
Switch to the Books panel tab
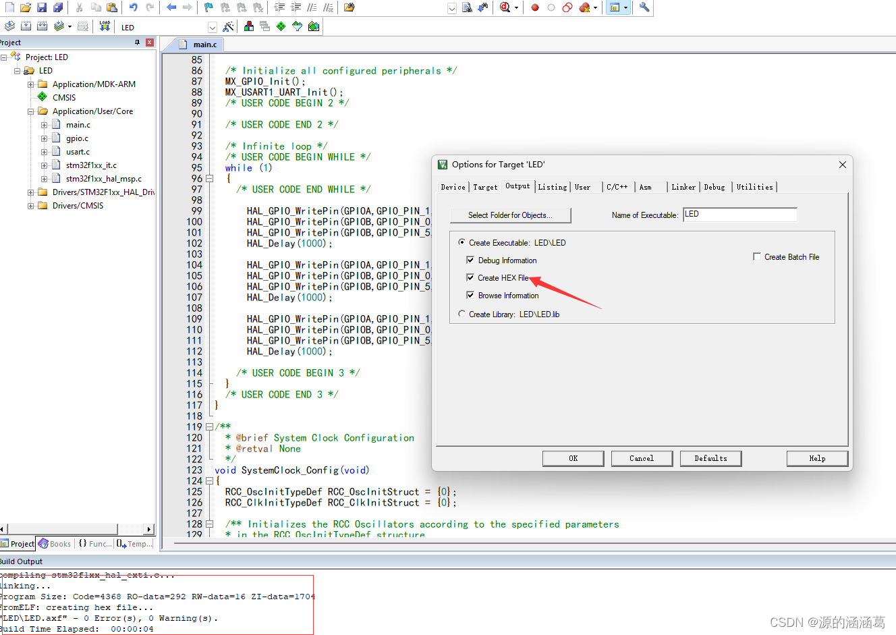(x=55, y=544)
